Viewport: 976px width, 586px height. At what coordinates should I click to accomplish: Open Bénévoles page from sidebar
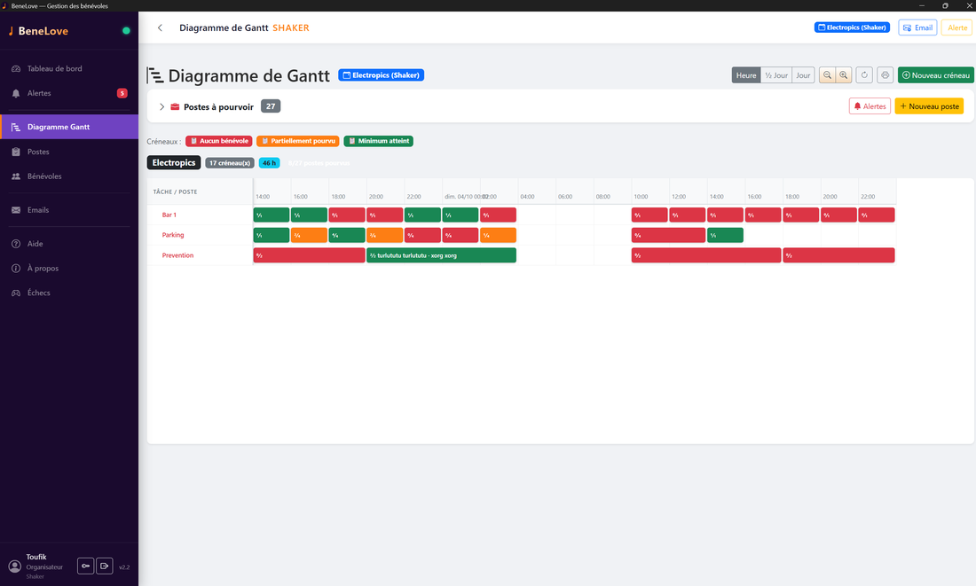point(69,176)
